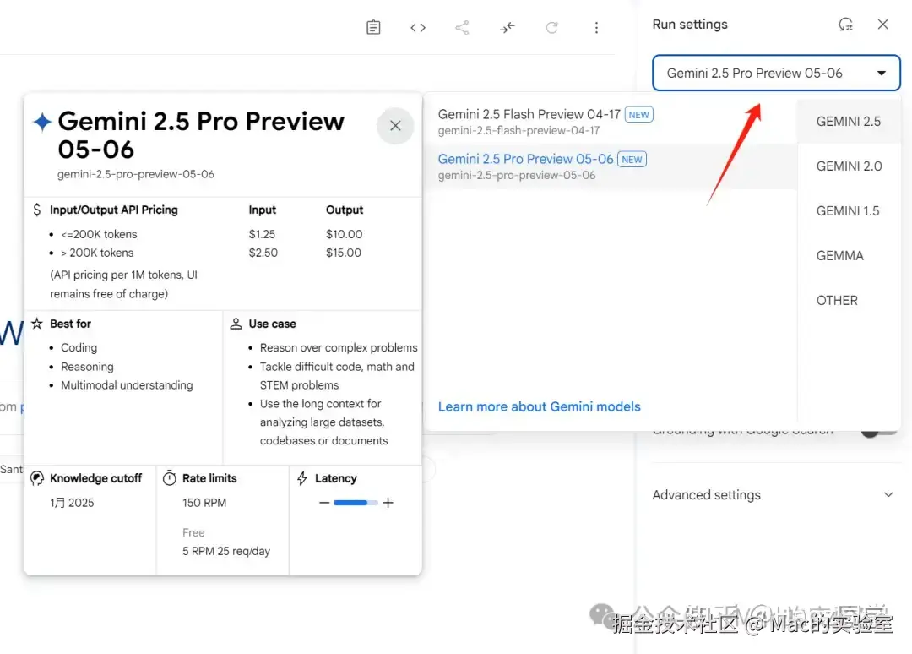The height and width of the screenshot is (654, 912).
Task: Click the Reasoning bullet under Best for
Action: click(x=87, y=367)
